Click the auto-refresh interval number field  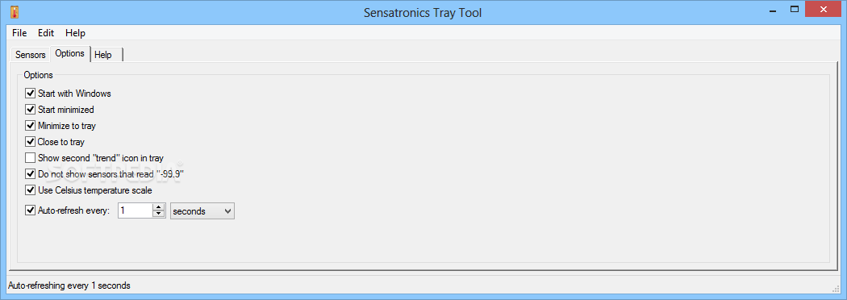135,211
